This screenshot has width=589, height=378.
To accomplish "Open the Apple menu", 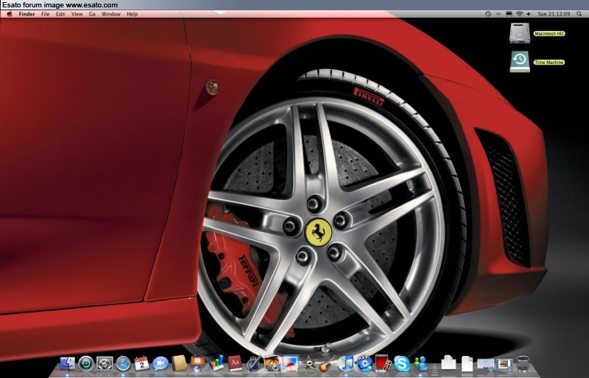I will [10, 14].
